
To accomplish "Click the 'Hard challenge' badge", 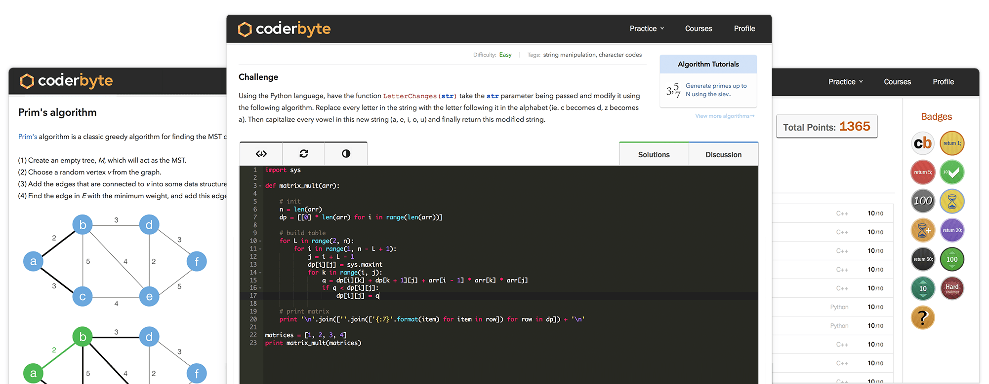I will 952,288.
